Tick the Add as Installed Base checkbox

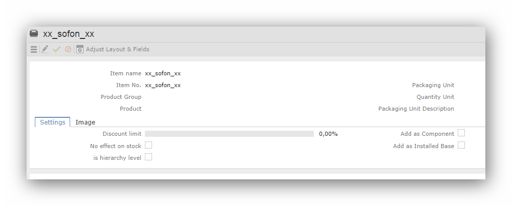click(461, 146)
